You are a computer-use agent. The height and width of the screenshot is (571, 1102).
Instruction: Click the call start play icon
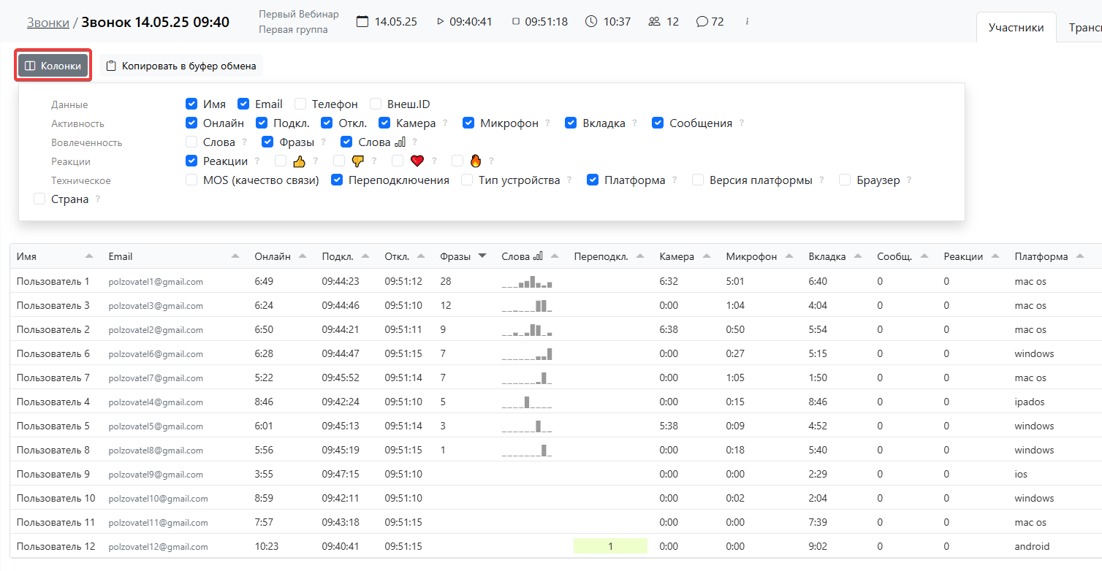[440, 21]
